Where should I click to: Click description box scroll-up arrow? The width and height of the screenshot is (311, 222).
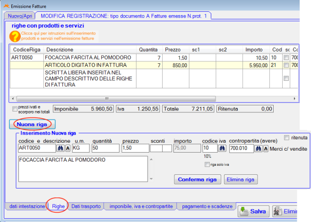(x=151, y=159)
